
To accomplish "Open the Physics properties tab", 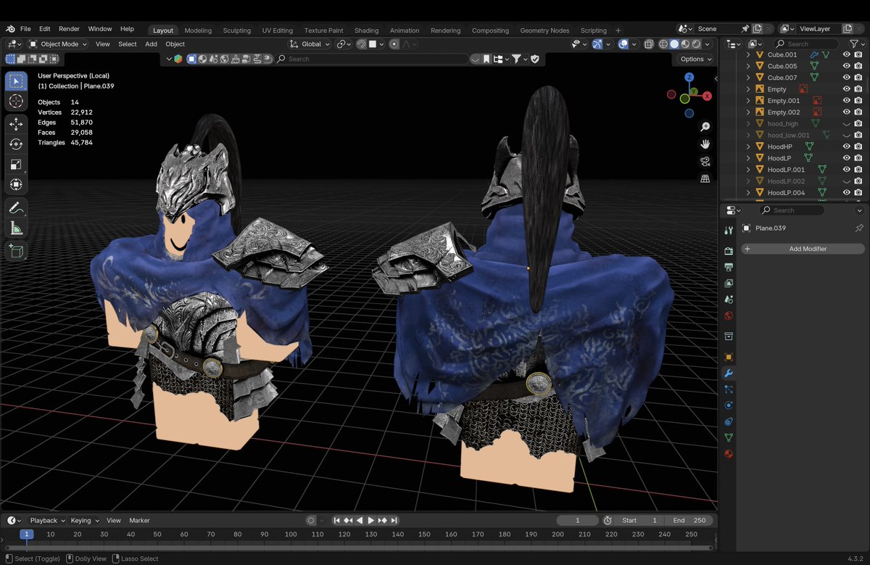I will (729, 405).
